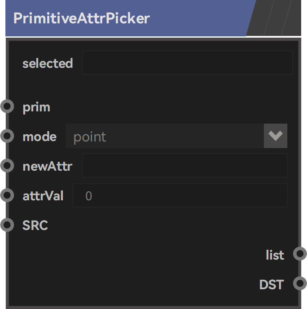Click the attrVal input socket
Image resolution: width=307 pixels, height=309 pixels.
pyautogui.click(x=7, y=195)
